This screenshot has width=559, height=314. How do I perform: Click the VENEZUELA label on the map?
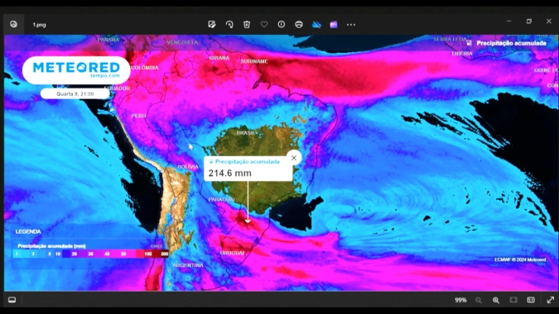(x=182, y=42)
